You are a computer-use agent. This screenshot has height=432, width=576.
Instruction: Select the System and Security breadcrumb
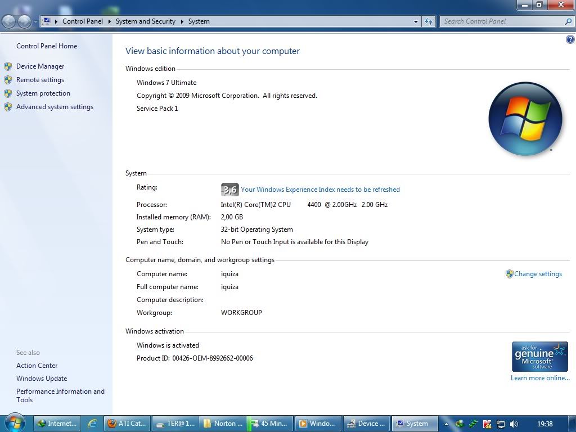click(146, 21)
